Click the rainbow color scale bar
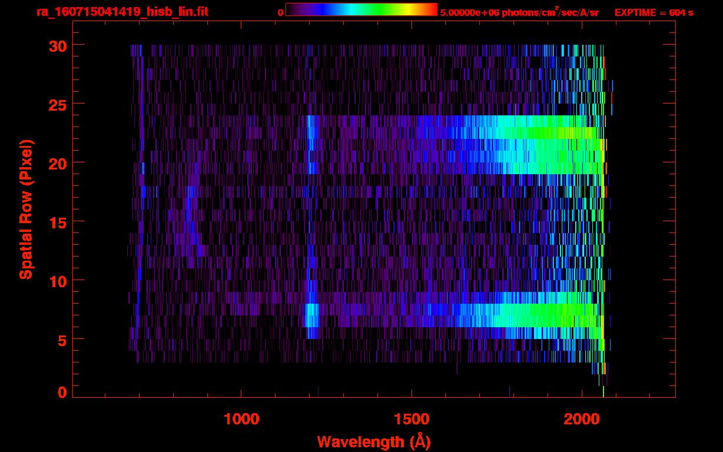Image resolution: width=723 pixels, height=452 pixels. click(361, 9)
